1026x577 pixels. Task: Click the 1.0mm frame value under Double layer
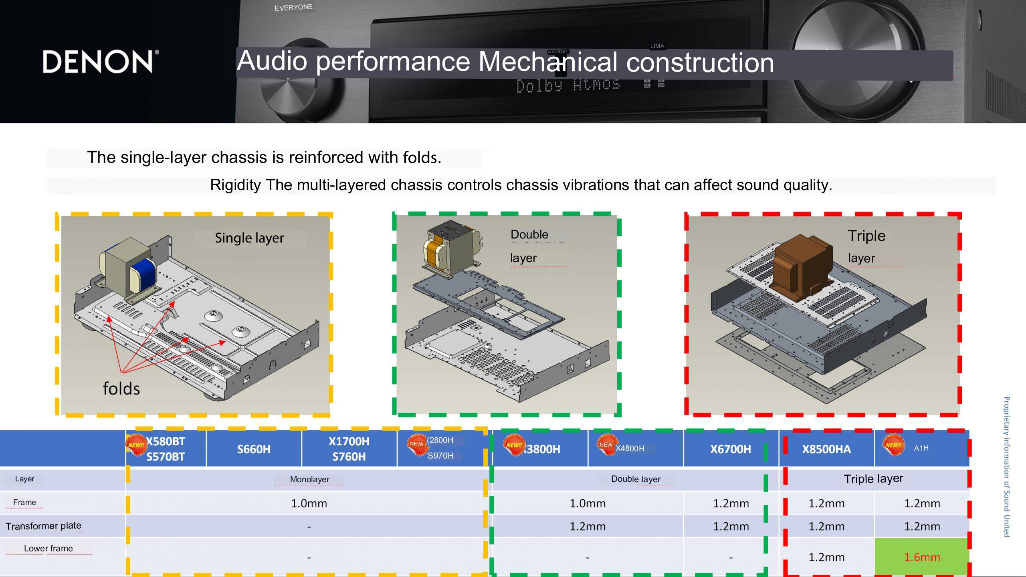click(x=588, y=503)
